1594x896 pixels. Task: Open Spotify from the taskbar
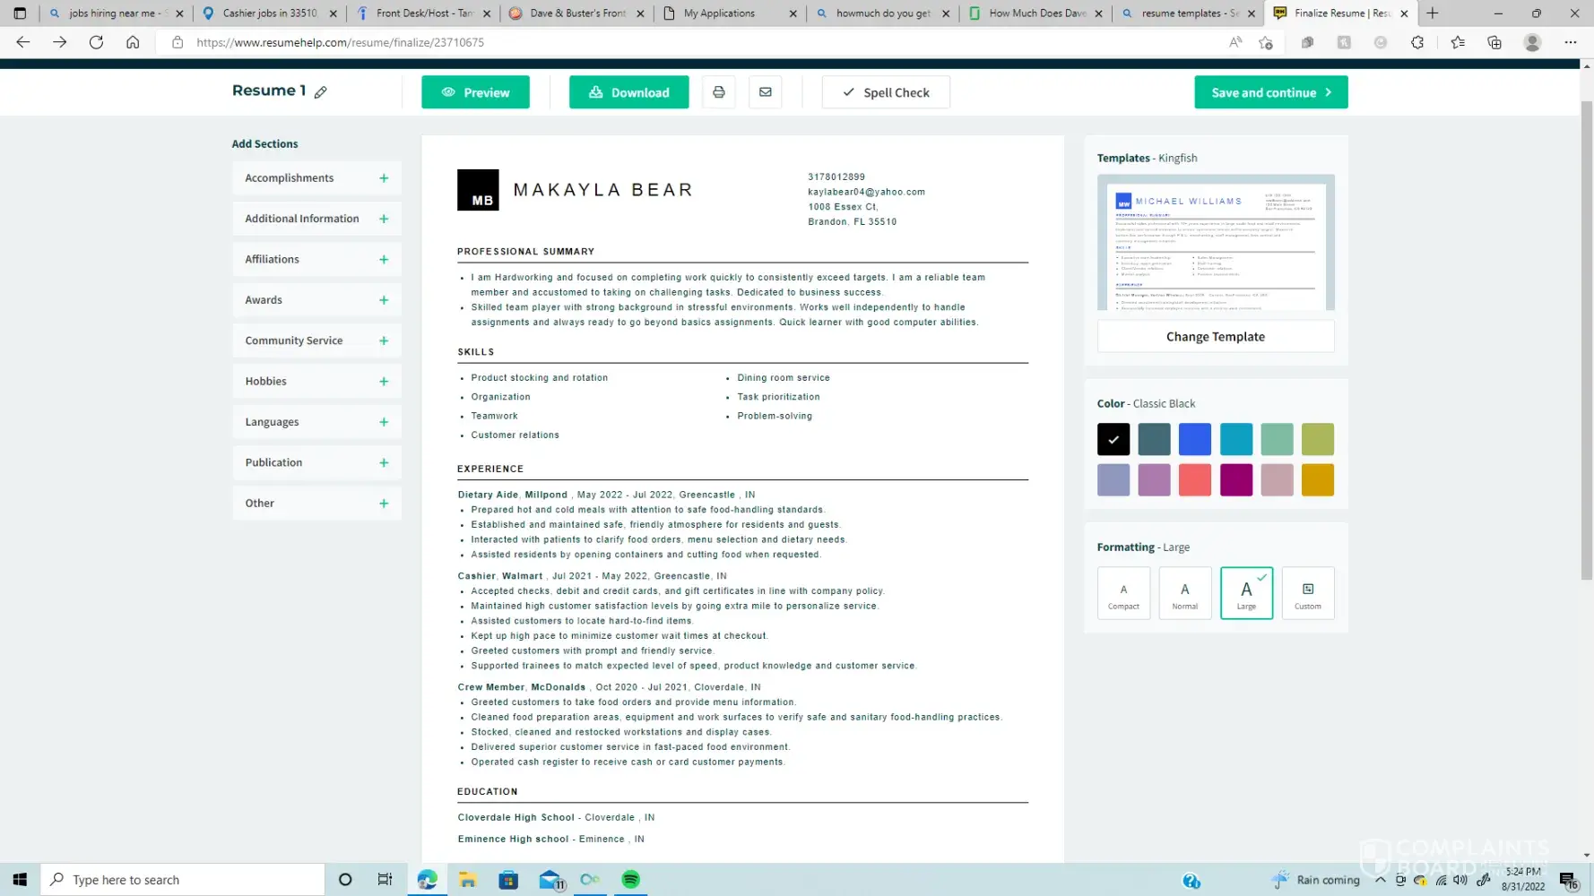tap(631, 880)
